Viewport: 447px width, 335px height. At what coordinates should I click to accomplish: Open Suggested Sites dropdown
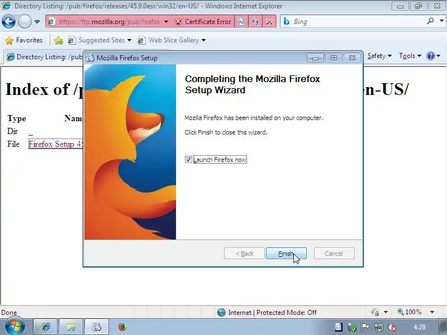pyautogui.click(x=100, y=40)
